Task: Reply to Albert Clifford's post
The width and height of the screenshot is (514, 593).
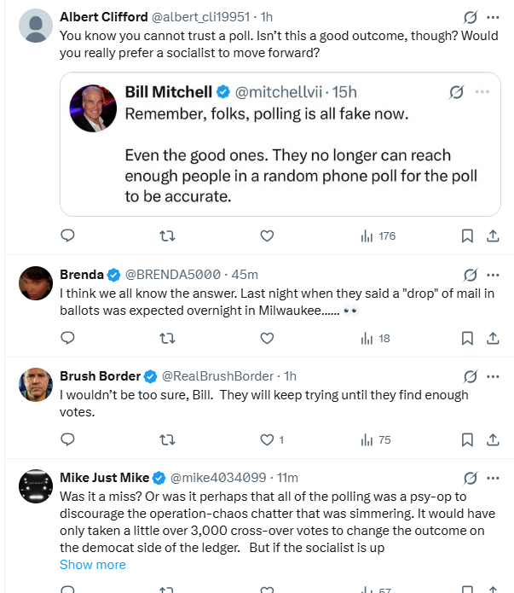Action: pos(67,235)
